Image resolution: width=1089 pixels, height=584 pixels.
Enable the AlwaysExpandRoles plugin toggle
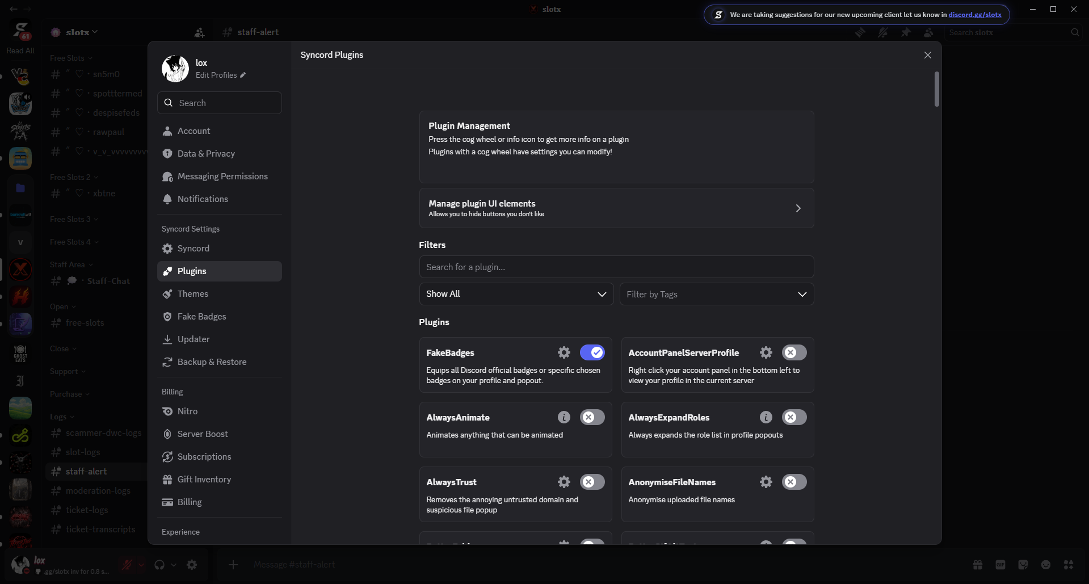pos(794,417)
